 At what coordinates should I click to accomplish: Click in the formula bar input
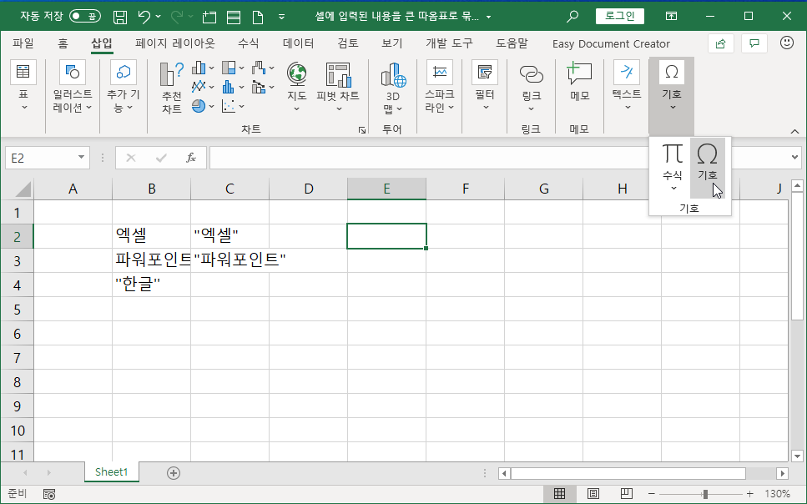pos(498,158)
